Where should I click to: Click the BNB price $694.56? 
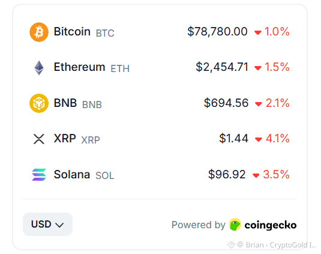226,103
